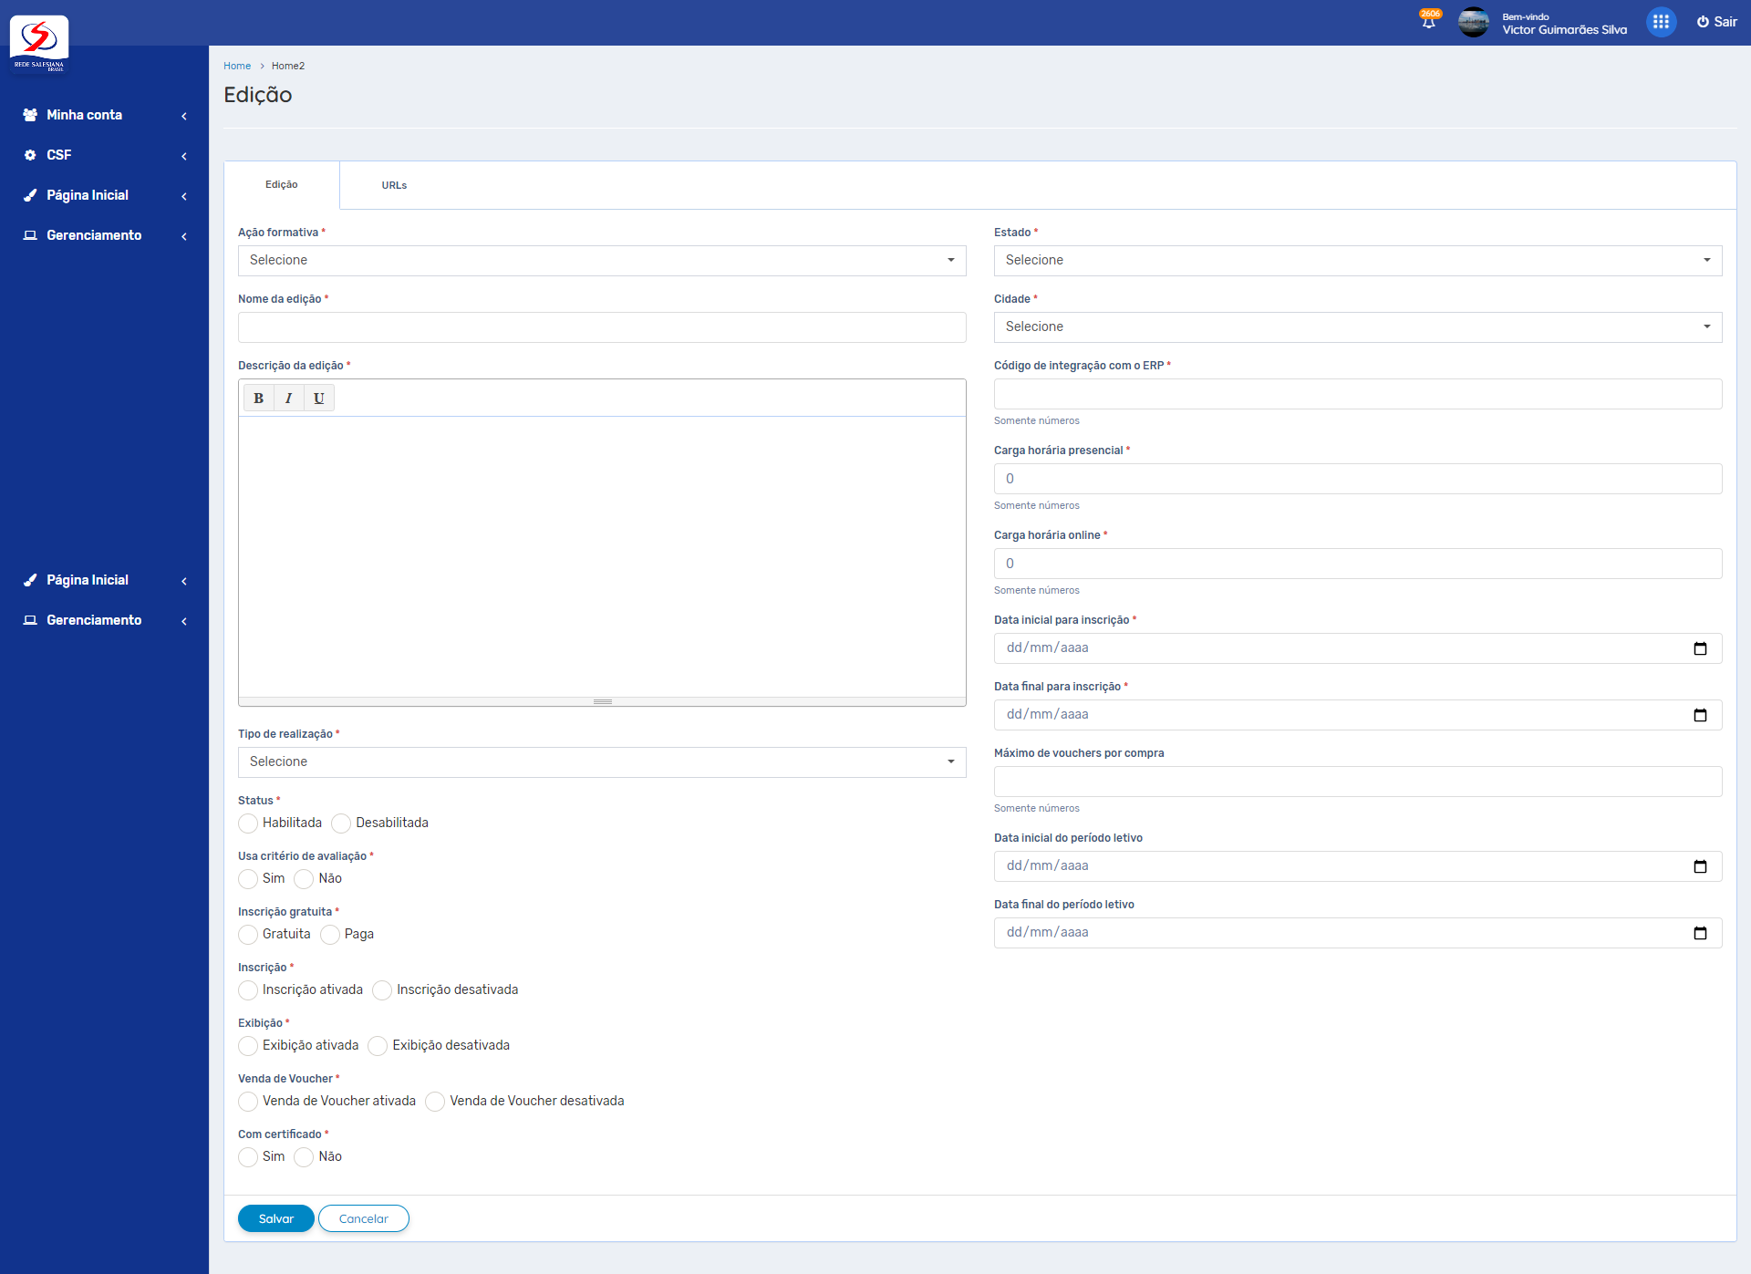Screen dimensions: 1751x1274
Task: Open the date picker for Data final do período letivo
Action: pyautogui.click(x=1701, y=932)
